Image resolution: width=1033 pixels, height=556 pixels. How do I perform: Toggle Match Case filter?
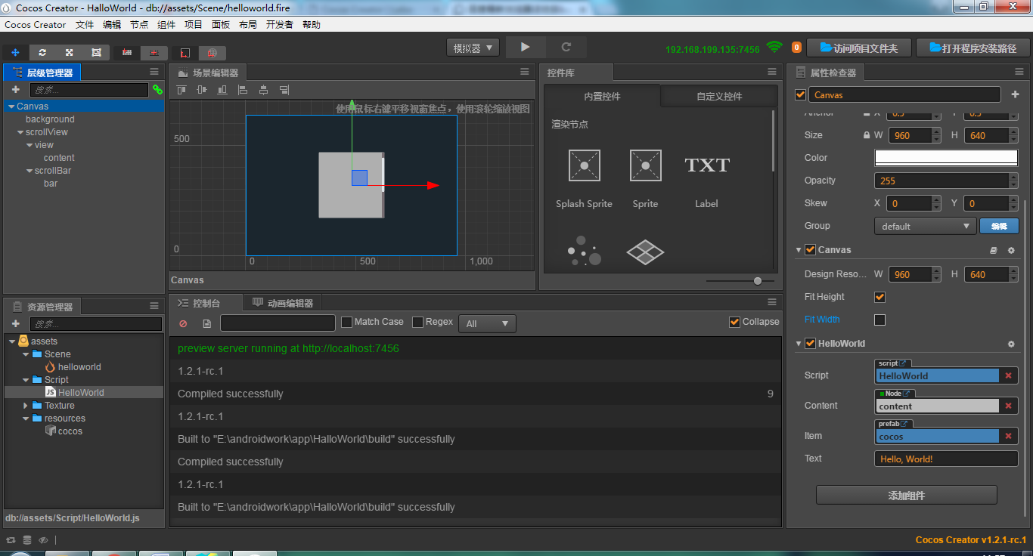click(347, 322)
